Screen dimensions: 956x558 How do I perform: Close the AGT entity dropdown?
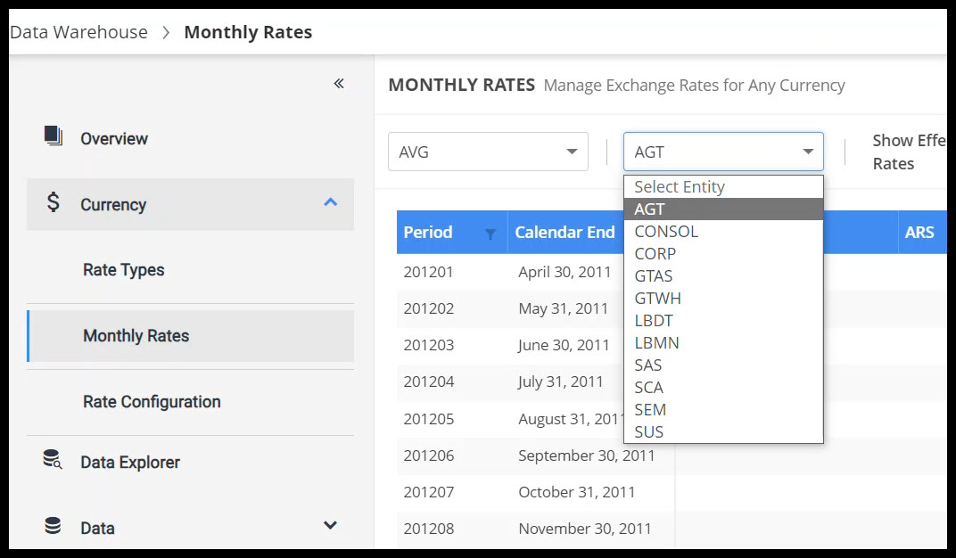pos(807,152)
